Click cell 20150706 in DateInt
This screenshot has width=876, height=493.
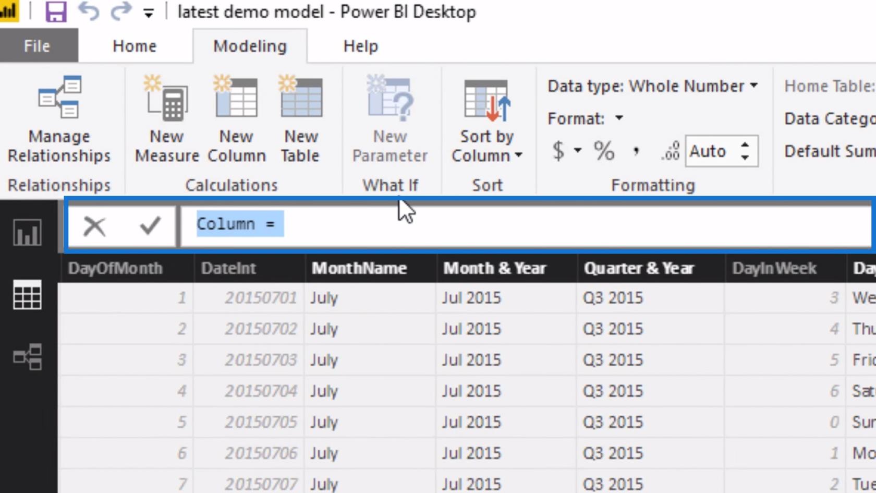coord(261,453)
